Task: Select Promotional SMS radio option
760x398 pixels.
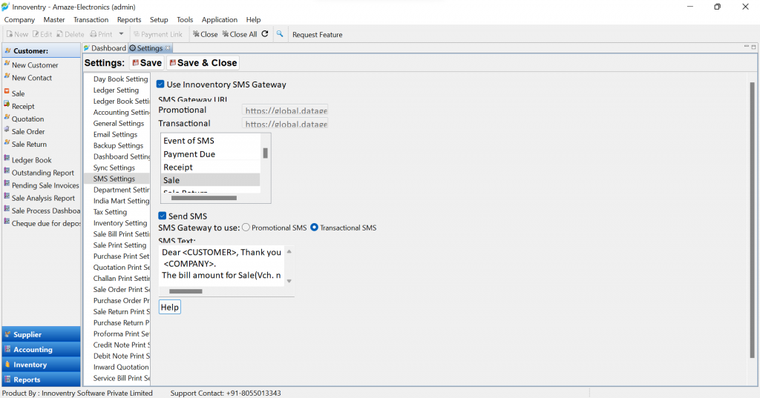Action: pos(246,228)
